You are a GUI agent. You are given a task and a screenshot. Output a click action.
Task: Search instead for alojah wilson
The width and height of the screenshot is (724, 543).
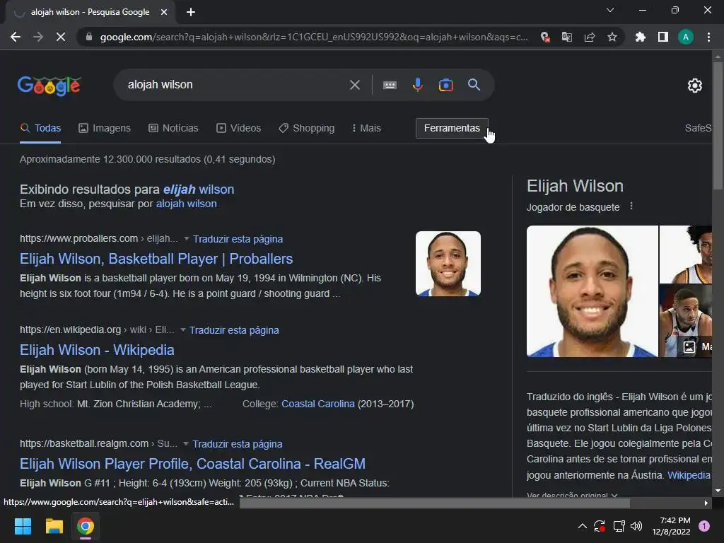(x=186, y=204)
